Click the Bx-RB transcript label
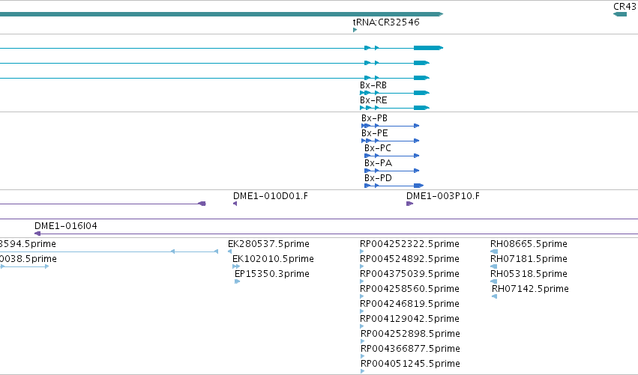The height and width of the screenshot is (375, 638). pyautogui.click(x=373, y=85)
